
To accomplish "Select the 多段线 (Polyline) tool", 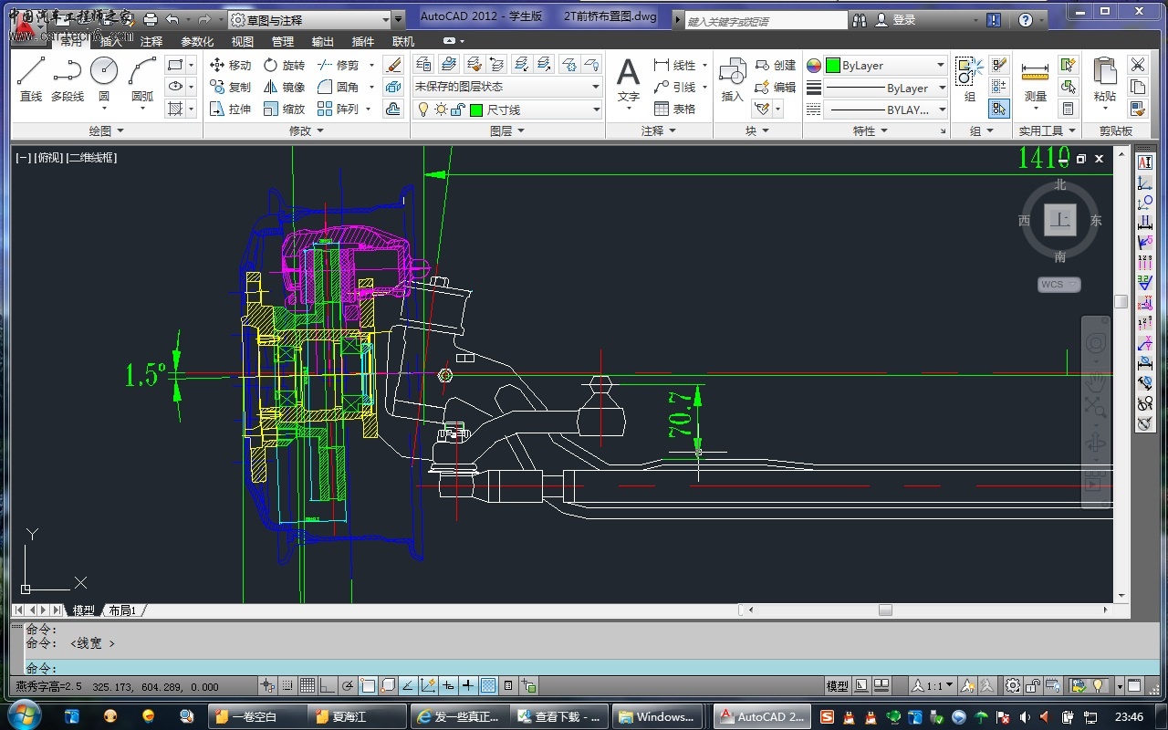I will tap(67, 79).
